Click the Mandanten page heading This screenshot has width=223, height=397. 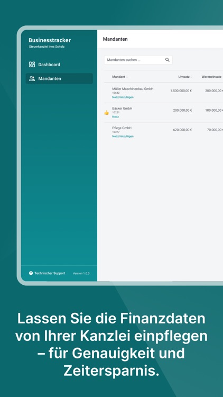click(115, 39)
